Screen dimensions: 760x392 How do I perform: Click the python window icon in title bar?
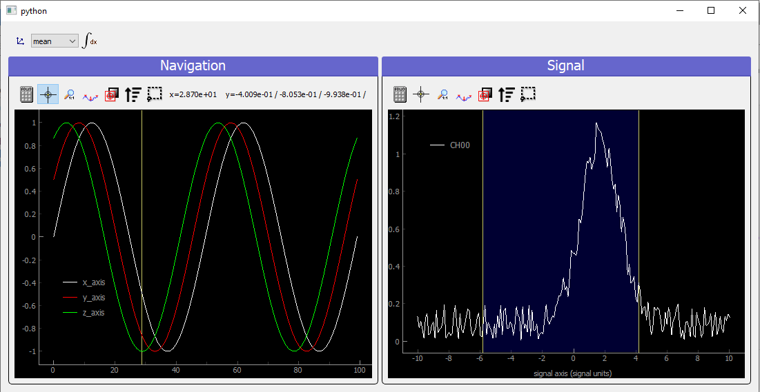point(11,10)
